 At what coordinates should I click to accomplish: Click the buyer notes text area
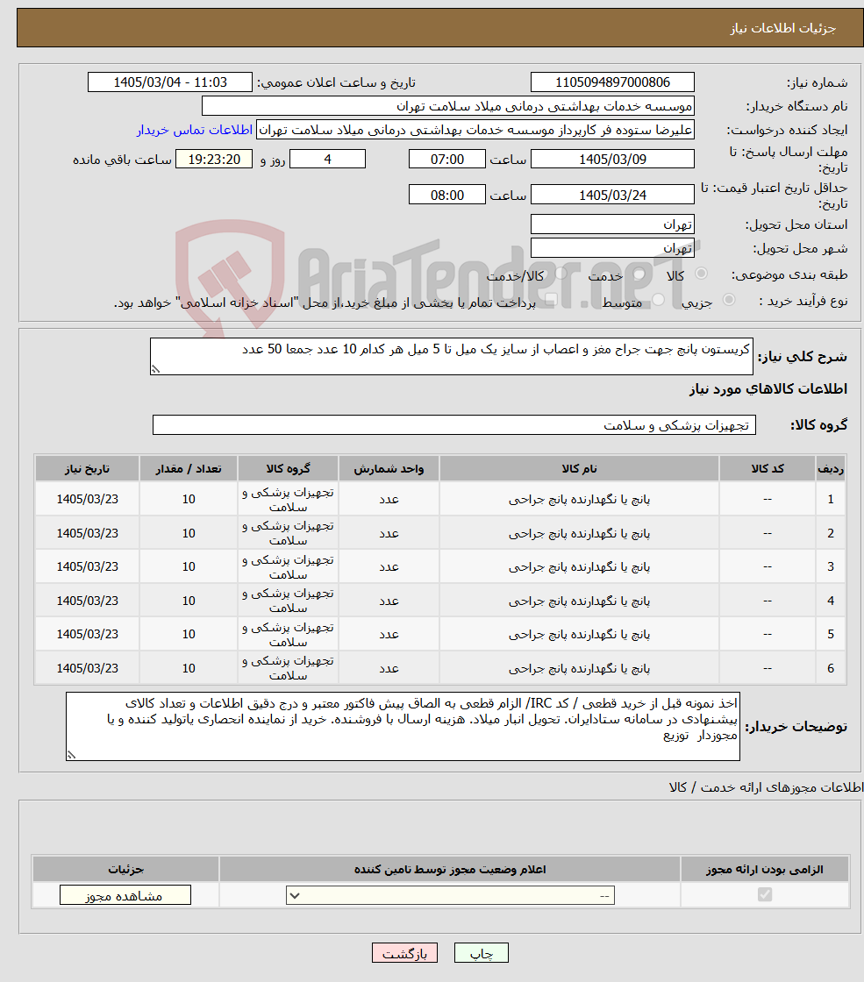(403, 727)
